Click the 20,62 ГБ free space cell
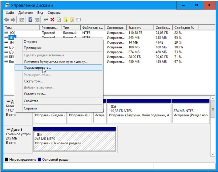This screenshot has width=218, height=172. click(x=162, y=57)
